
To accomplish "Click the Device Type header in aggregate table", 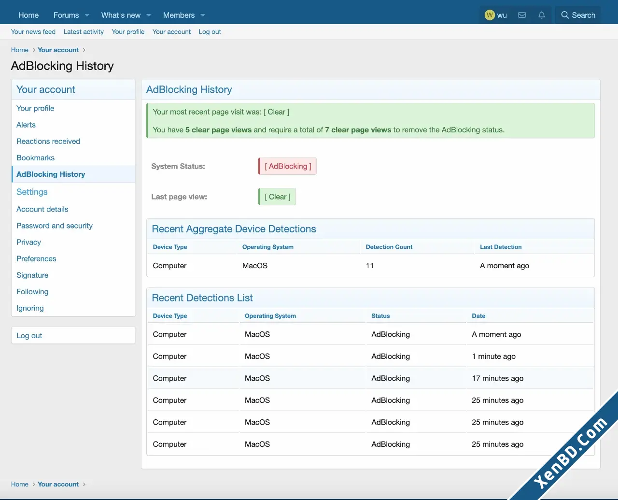I will point(170,247).
